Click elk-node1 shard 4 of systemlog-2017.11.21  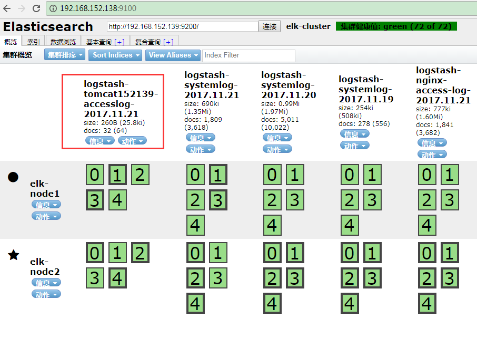(x=195, y=225)
